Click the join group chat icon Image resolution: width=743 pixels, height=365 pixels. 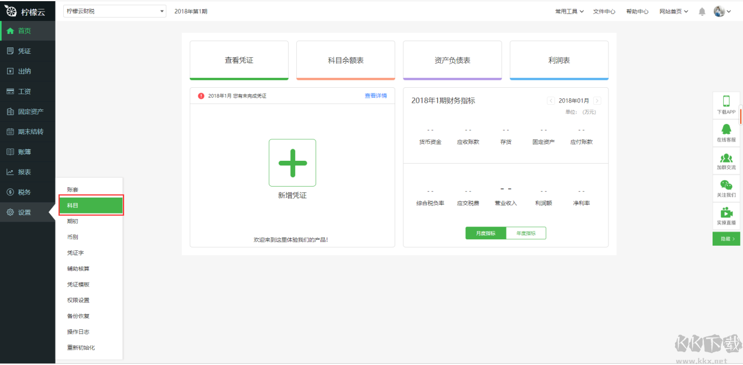click(726, 158)
